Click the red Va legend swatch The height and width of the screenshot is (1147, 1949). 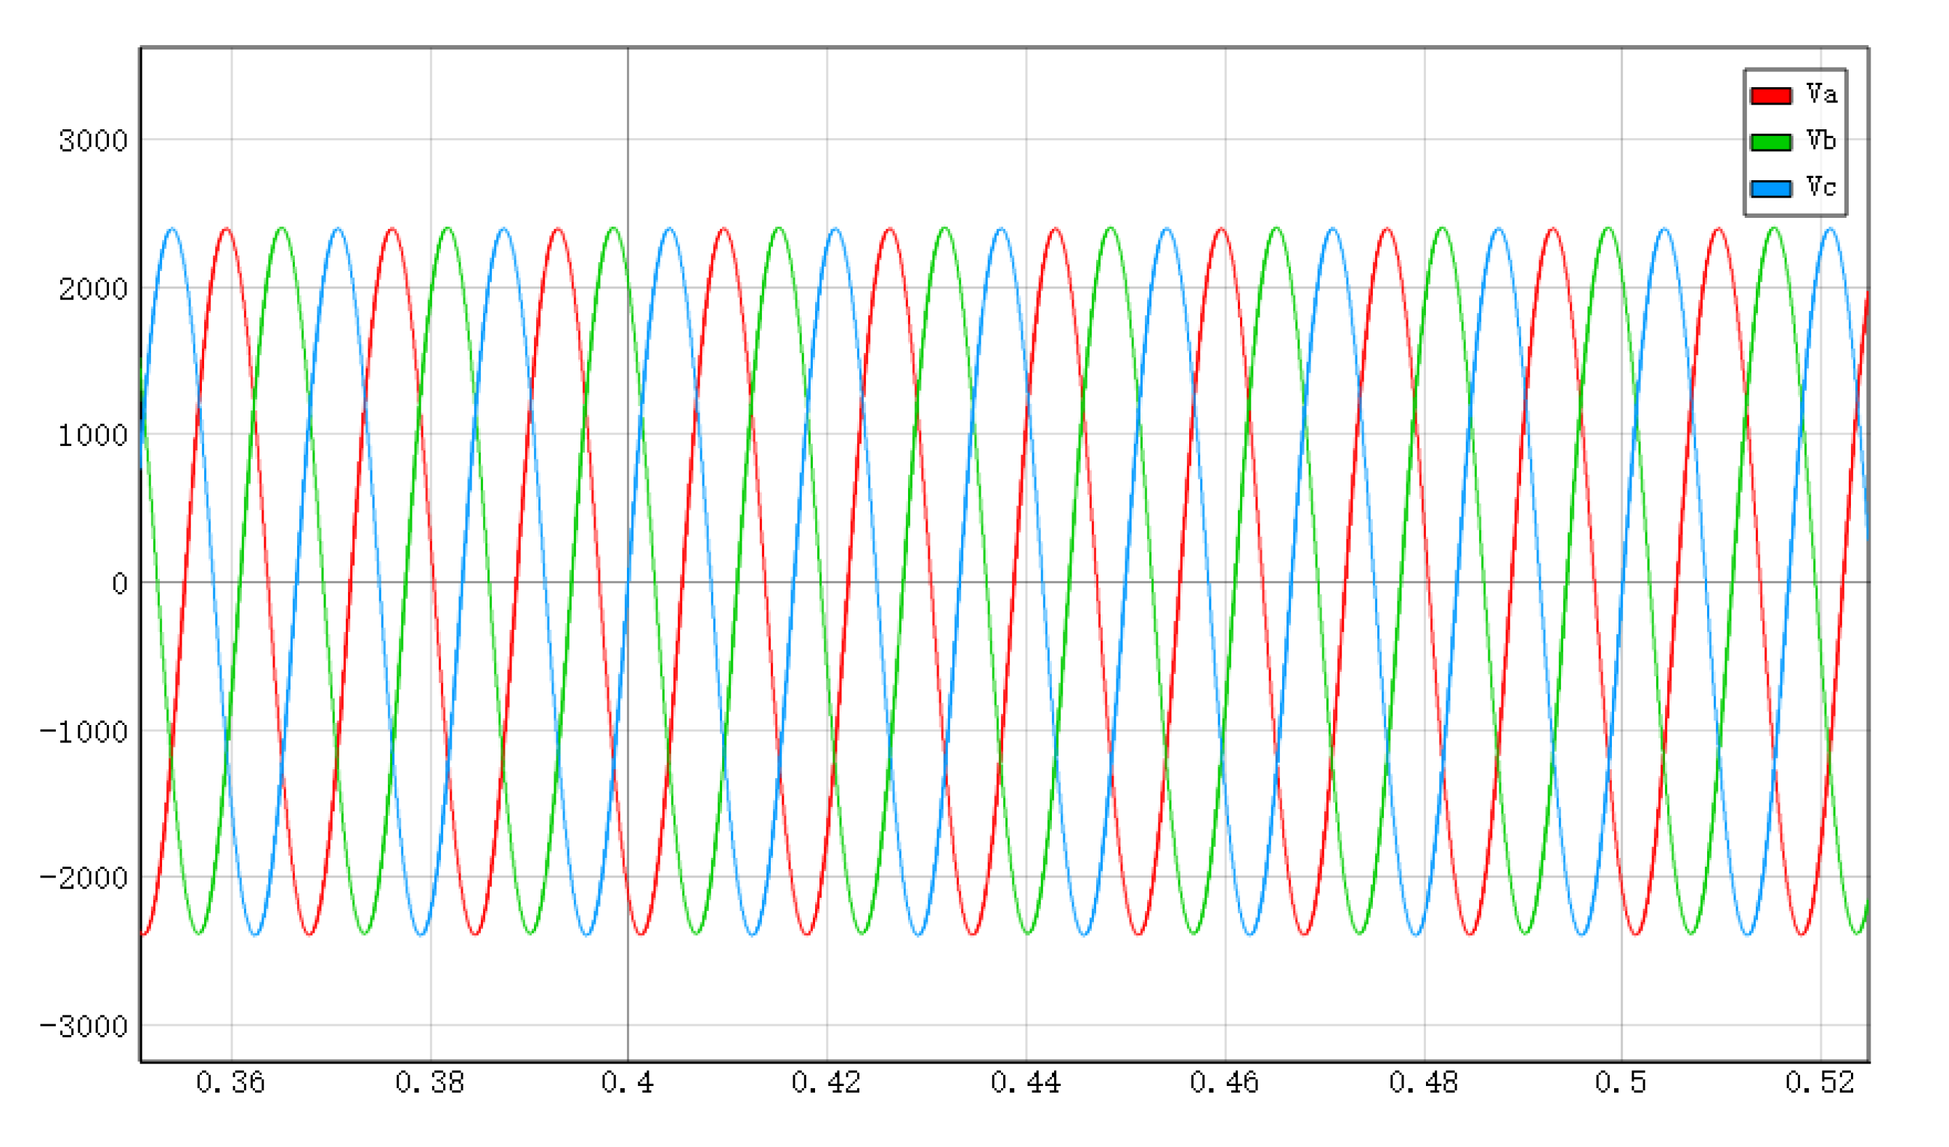pos(1770,96)
